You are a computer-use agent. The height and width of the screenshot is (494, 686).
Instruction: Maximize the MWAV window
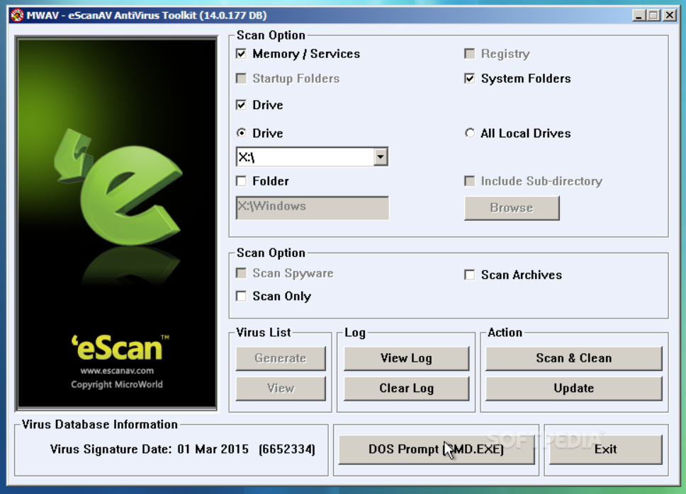tap(653, 16)
